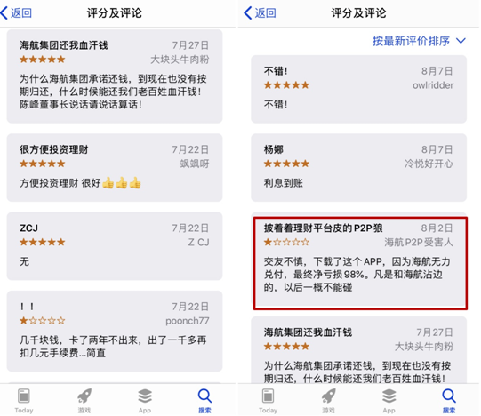Open the left screen review 海航集团还我血汗钱

click(115, 76)
